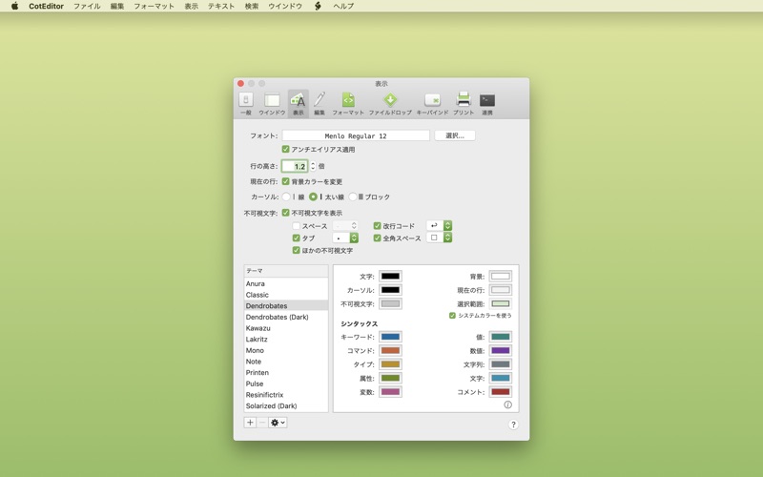
Task: Click the 行の高さ value field
Action: coord(295,166)
